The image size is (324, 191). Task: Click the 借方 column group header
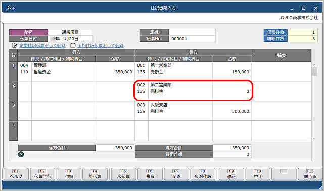coord(76,52)
